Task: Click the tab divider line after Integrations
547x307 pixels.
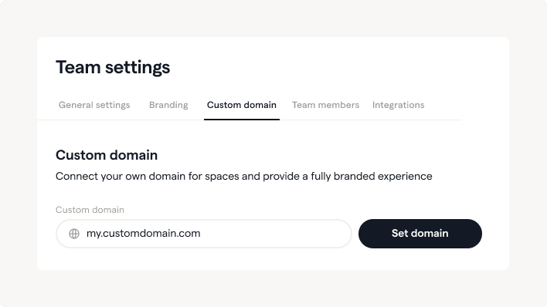Action: [445, 120]
